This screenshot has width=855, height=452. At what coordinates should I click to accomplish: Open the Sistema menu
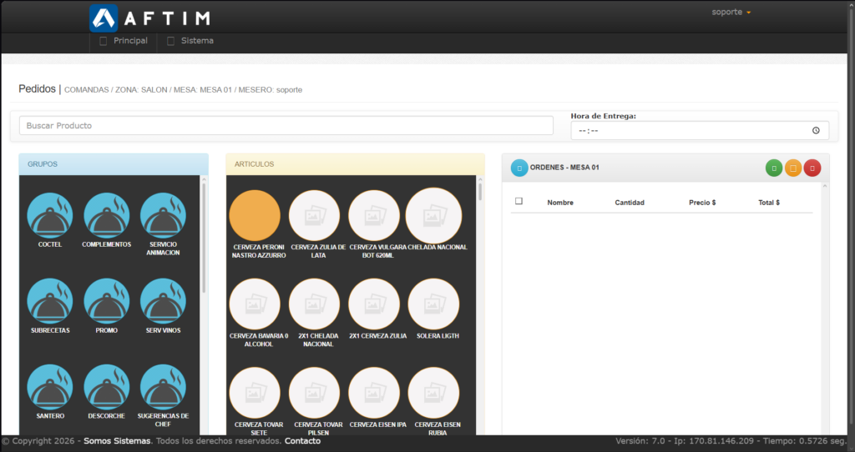coord(190,41)
